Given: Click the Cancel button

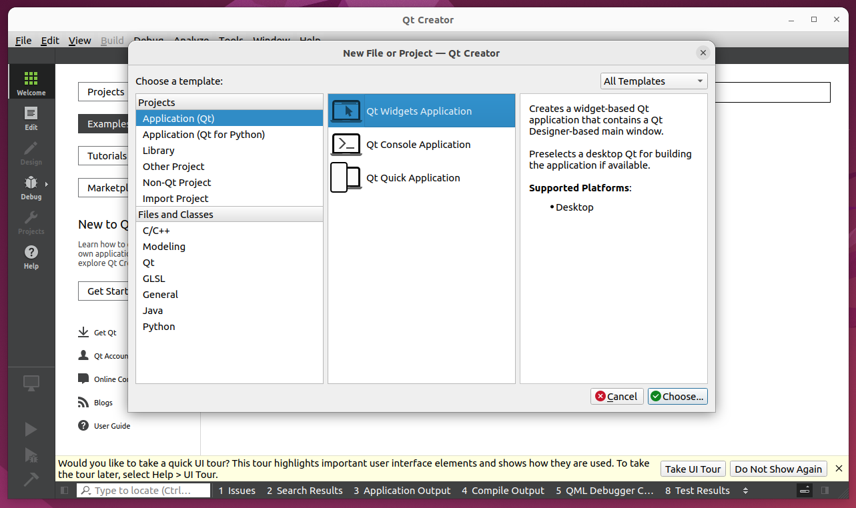Looking at the screenshot, I should click(x=617, y=396).
